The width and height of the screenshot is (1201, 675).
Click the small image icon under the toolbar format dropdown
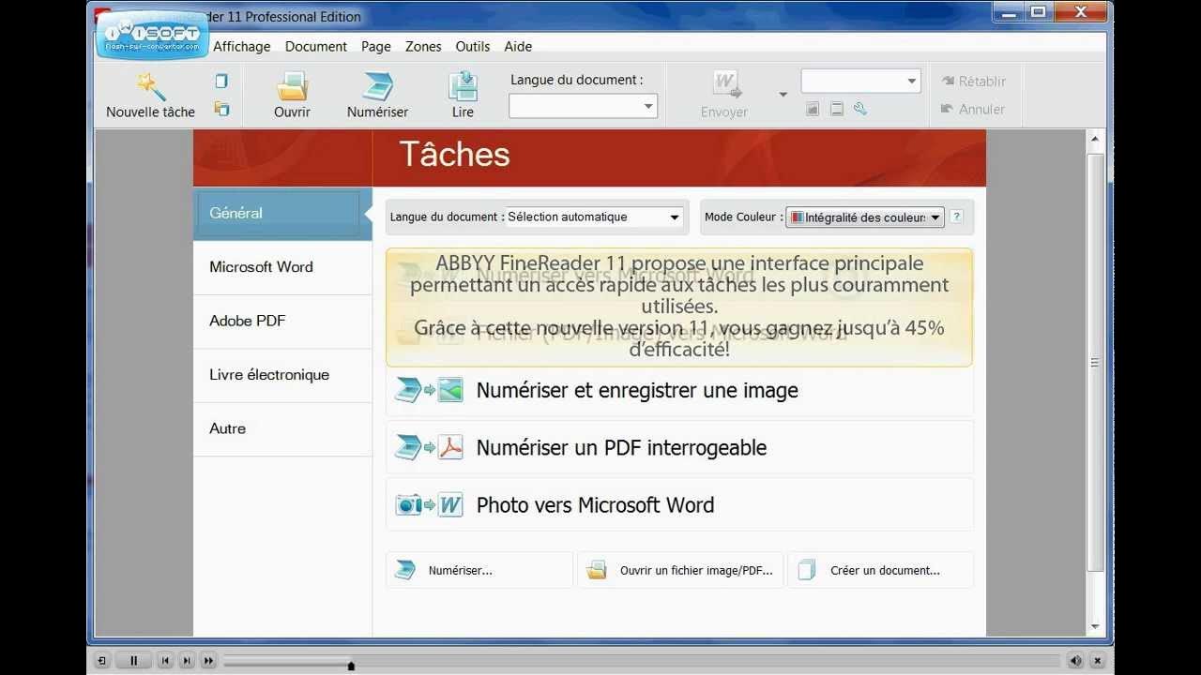pyautogui.click(x=813, y=109)
